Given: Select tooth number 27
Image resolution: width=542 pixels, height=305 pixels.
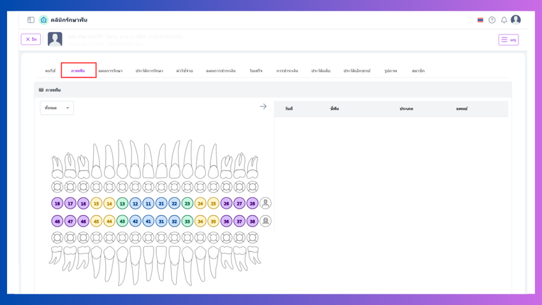Looking at the screenshot, I should pyautogui.click(x=239, y=204).
